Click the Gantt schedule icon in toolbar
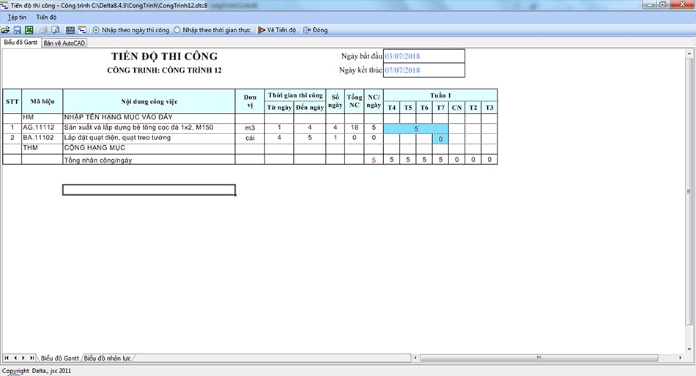 click(82, 30)
